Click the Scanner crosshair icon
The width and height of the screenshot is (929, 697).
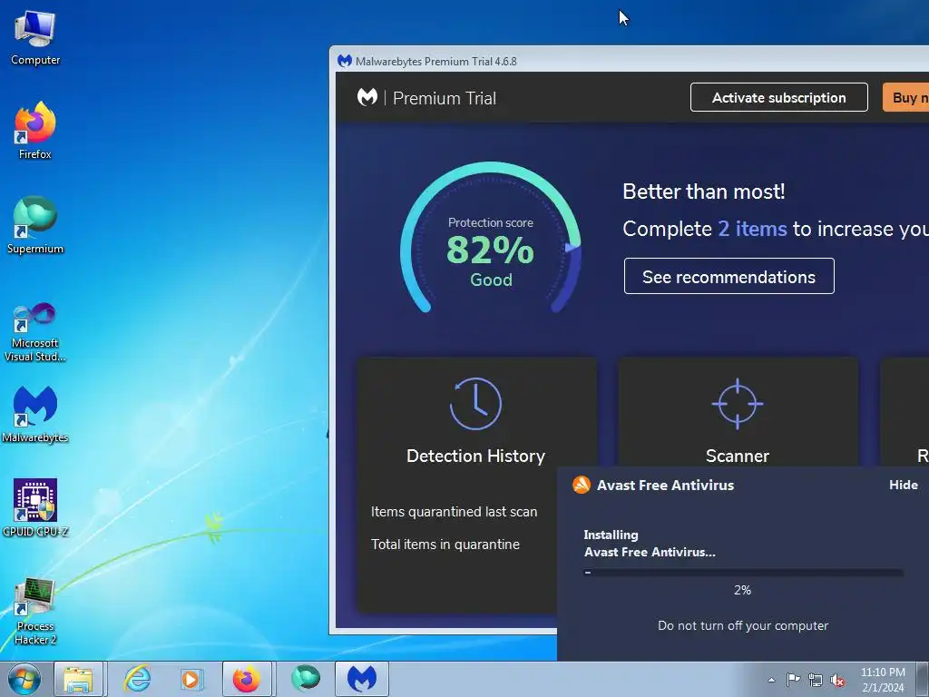(x=737, y=404)
